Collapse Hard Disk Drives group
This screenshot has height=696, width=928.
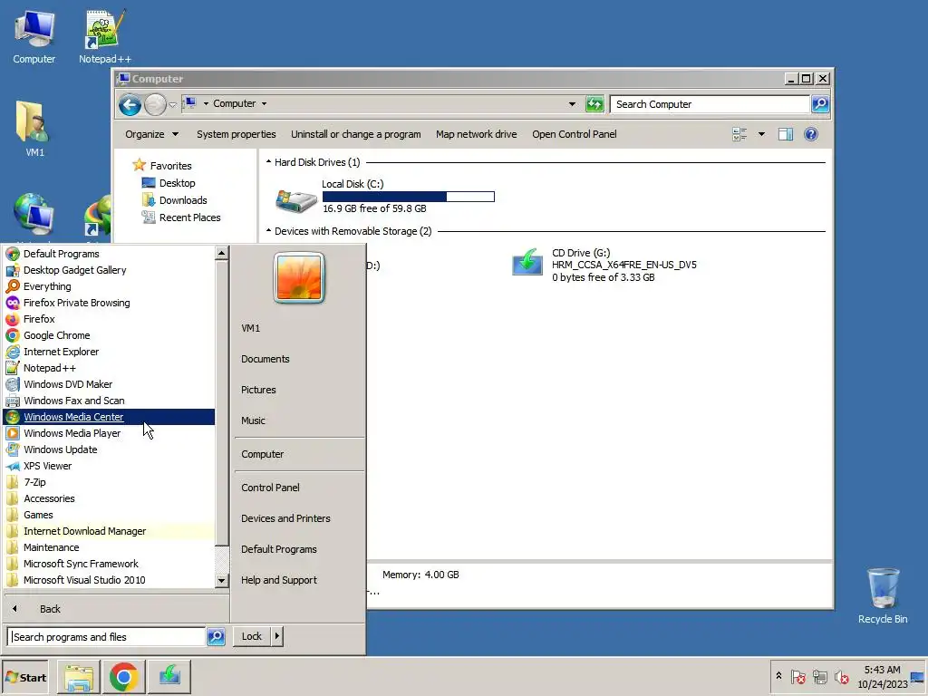point(268,161)
